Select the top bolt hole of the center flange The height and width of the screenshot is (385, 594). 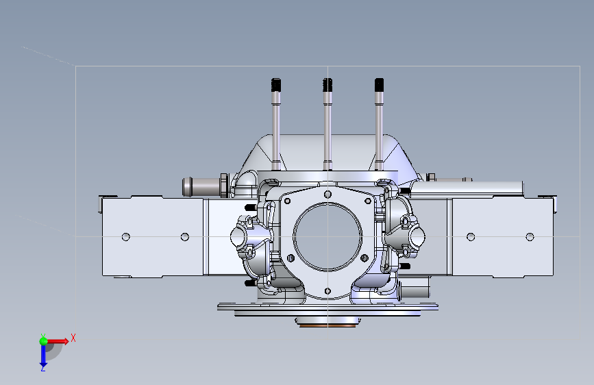click(327, 195)
